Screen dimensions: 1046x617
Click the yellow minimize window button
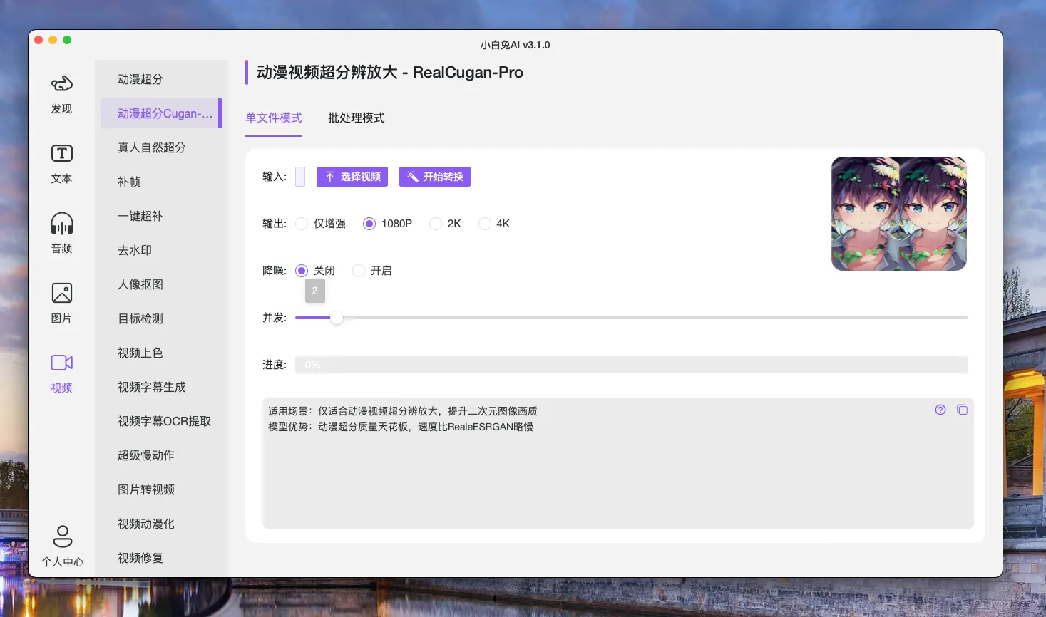(53, 40)
